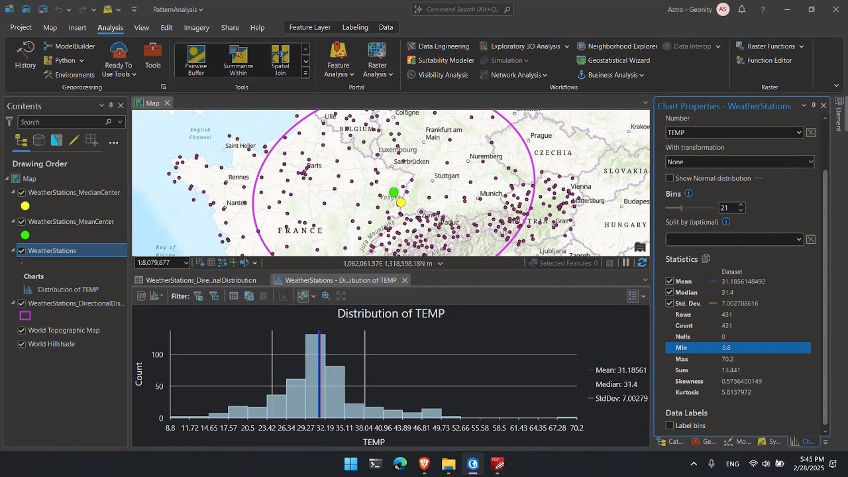Open the Suitability Modeler

[441, 60]
